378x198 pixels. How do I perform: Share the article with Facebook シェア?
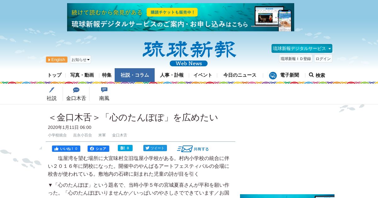98,149
